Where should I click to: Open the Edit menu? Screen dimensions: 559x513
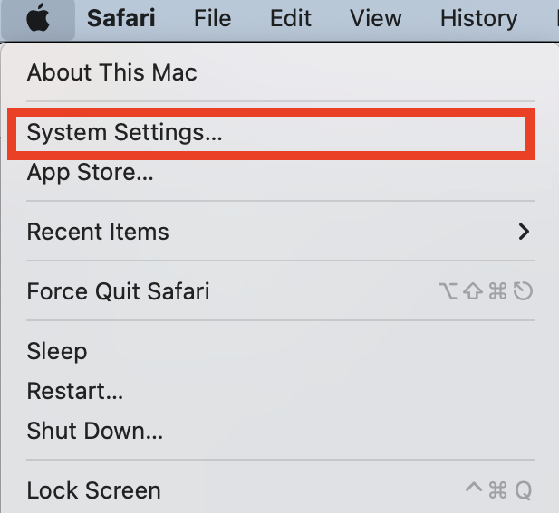(291, 18)
